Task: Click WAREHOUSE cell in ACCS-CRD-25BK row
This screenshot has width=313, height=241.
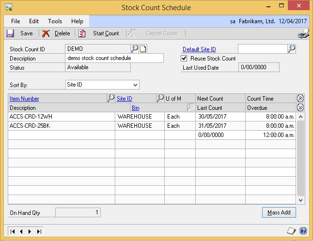Action: point(140,126)
